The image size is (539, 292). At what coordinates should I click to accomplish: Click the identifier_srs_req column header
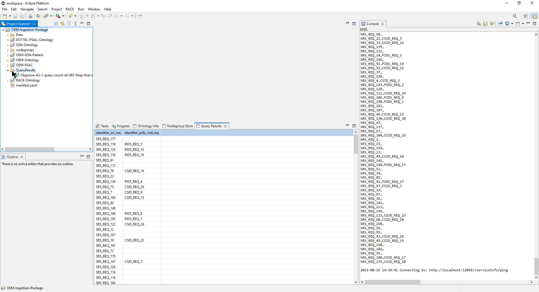tap(108, 133)
